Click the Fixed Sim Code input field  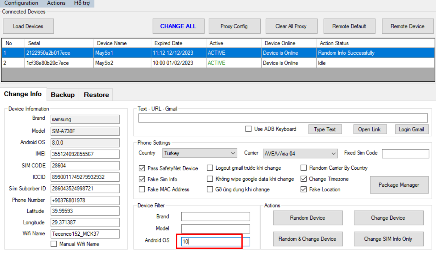pyautogui.click(x=405, y=154)
